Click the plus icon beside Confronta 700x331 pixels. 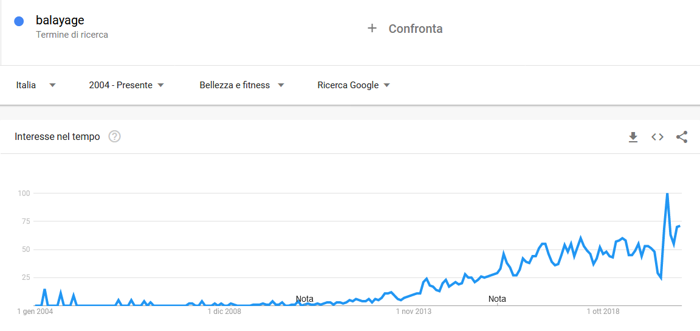[372, 29]
